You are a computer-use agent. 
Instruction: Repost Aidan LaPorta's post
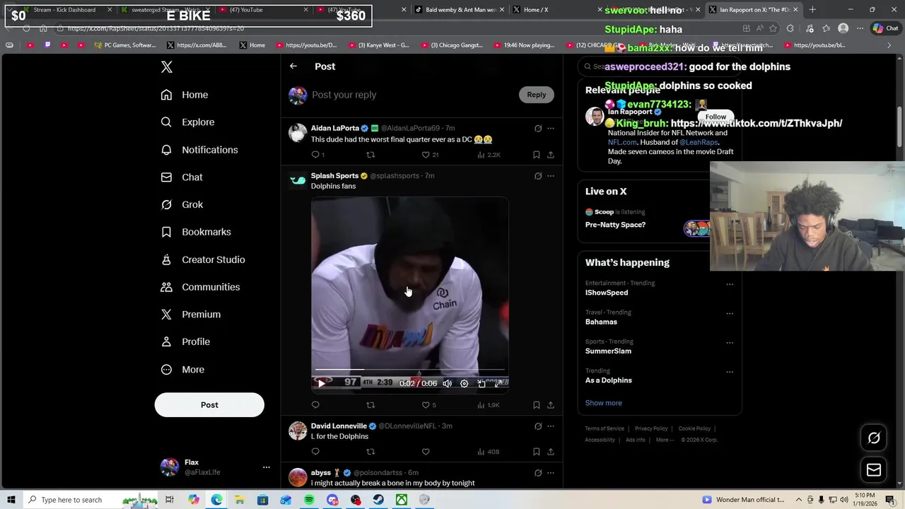pyautogui.click(x=370, y=155)
